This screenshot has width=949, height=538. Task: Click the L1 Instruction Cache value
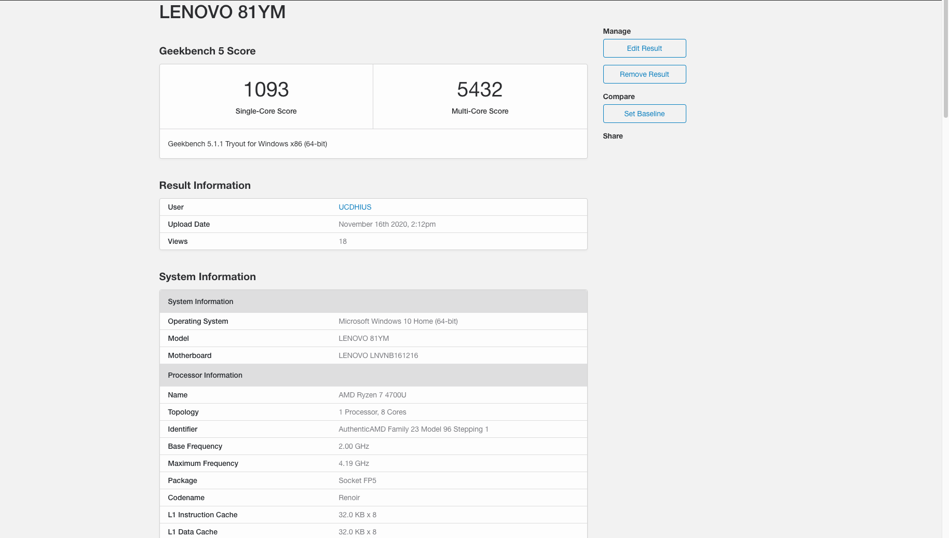[x=358, y=515]
